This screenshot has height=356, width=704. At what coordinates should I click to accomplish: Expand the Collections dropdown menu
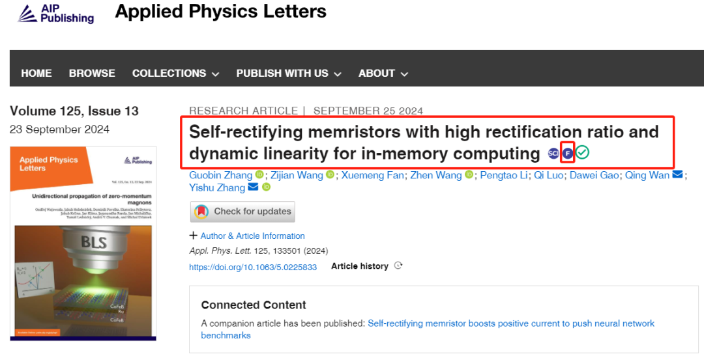coord(175,74)
